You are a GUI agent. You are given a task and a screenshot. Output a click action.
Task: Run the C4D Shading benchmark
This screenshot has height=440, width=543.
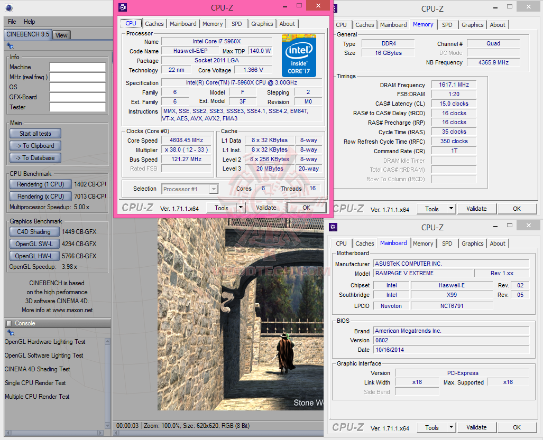34,232
